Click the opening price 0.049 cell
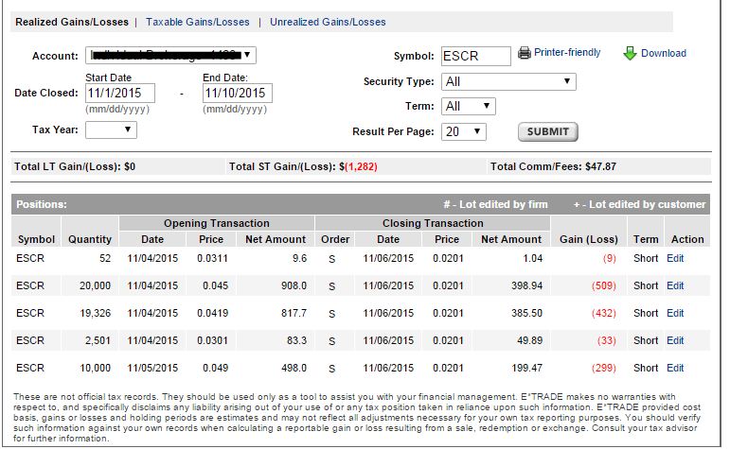 216,368
